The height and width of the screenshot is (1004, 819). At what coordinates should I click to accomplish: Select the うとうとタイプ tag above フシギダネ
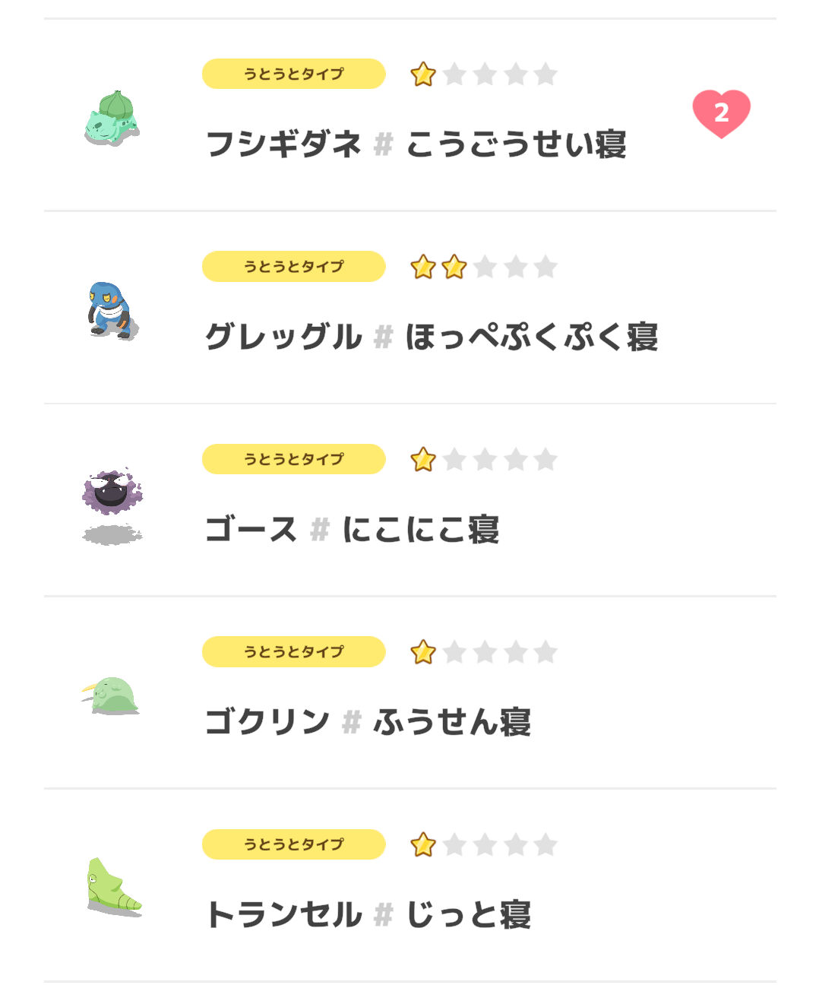point(294,74)
